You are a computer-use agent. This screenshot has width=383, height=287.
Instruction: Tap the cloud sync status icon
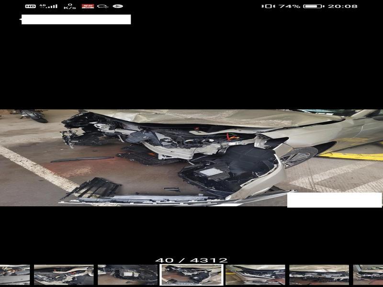pyautogui.click(x=102, y=6)
